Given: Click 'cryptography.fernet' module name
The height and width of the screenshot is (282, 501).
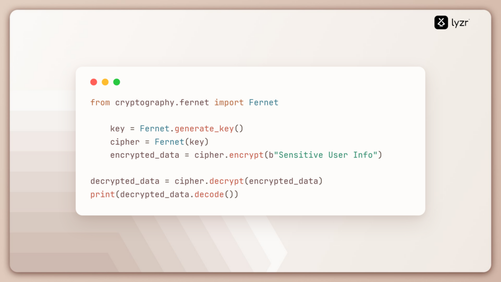Looking at the screenshot, I should tap(162, 103).
